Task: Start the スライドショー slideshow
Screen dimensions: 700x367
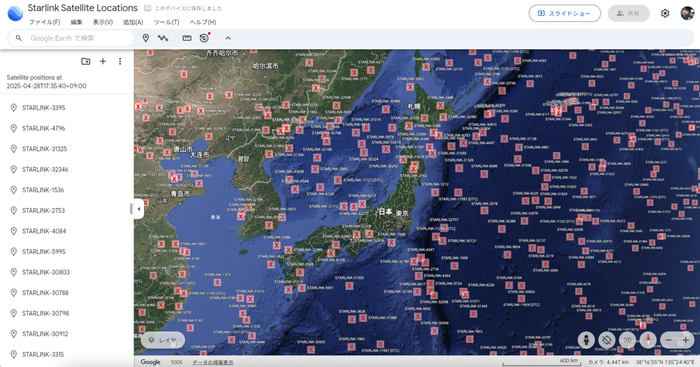Action: click(x=565, y=13)
